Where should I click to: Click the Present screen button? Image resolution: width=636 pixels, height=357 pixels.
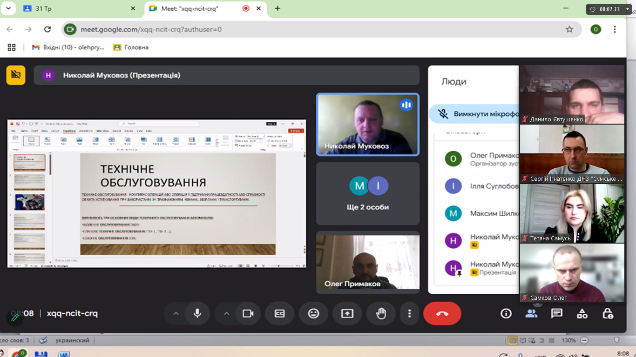(347, 313)
